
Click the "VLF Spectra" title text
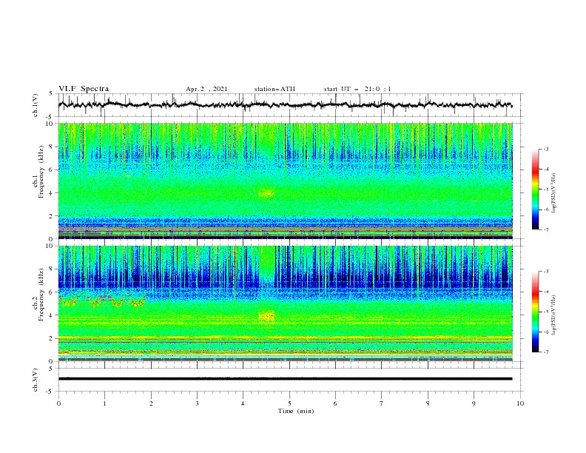pyautogui.click(x=84, y=89)
